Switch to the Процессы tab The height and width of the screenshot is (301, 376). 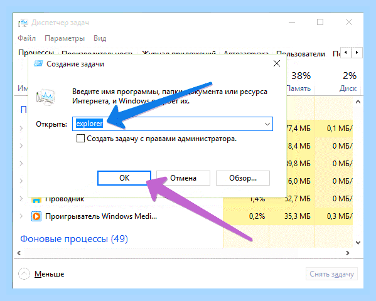click(x=36, y=52)
